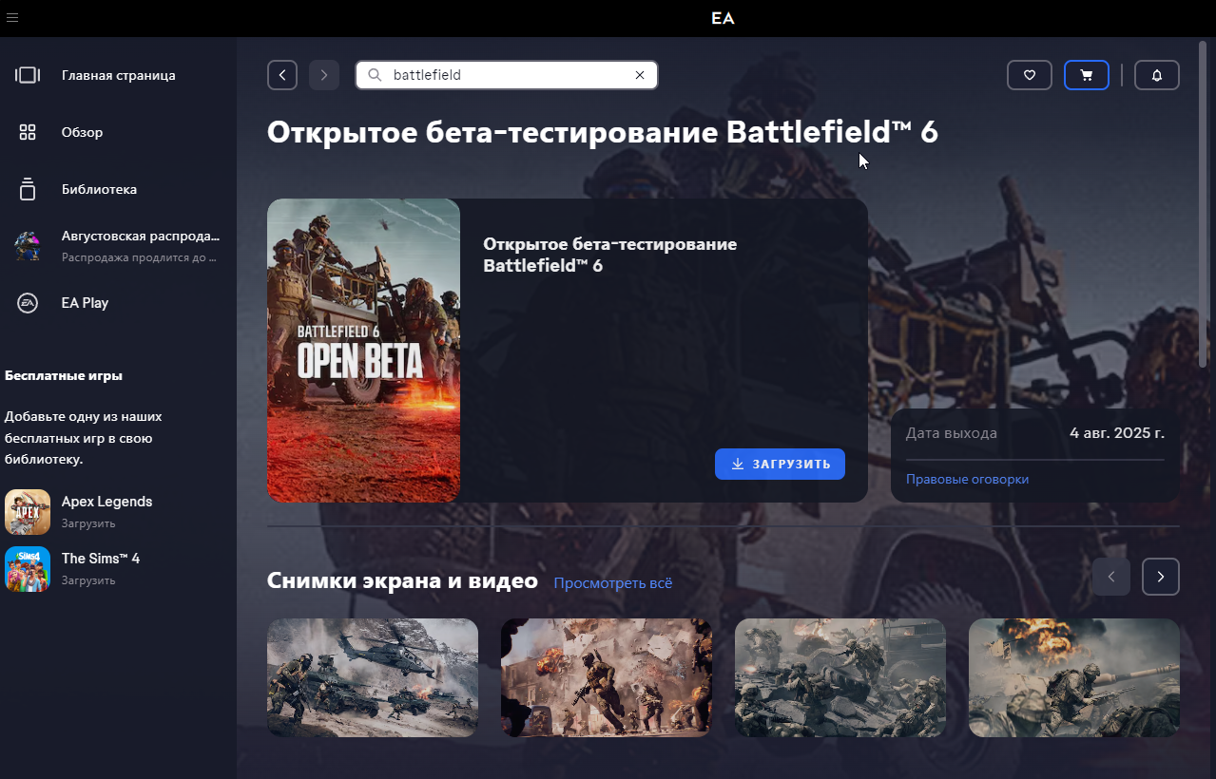Click the vertical scrollbar on right edge
This screenshot has height=779, width=1216.
1204,203
